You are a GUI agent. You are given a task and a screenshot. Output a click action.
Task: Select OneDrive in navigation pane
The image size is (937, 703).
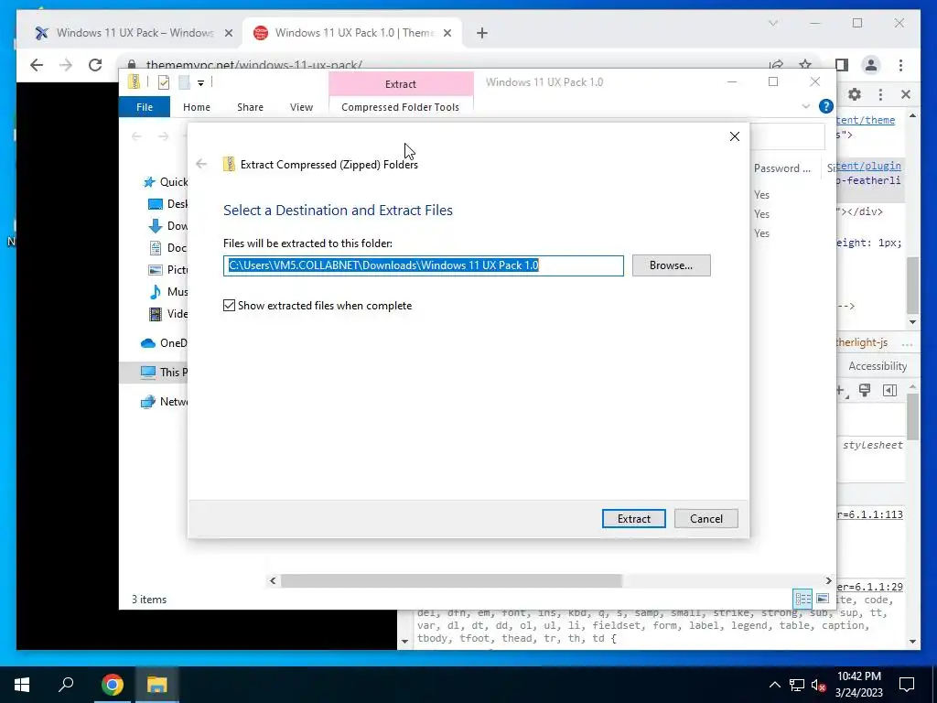pos(164,342)
